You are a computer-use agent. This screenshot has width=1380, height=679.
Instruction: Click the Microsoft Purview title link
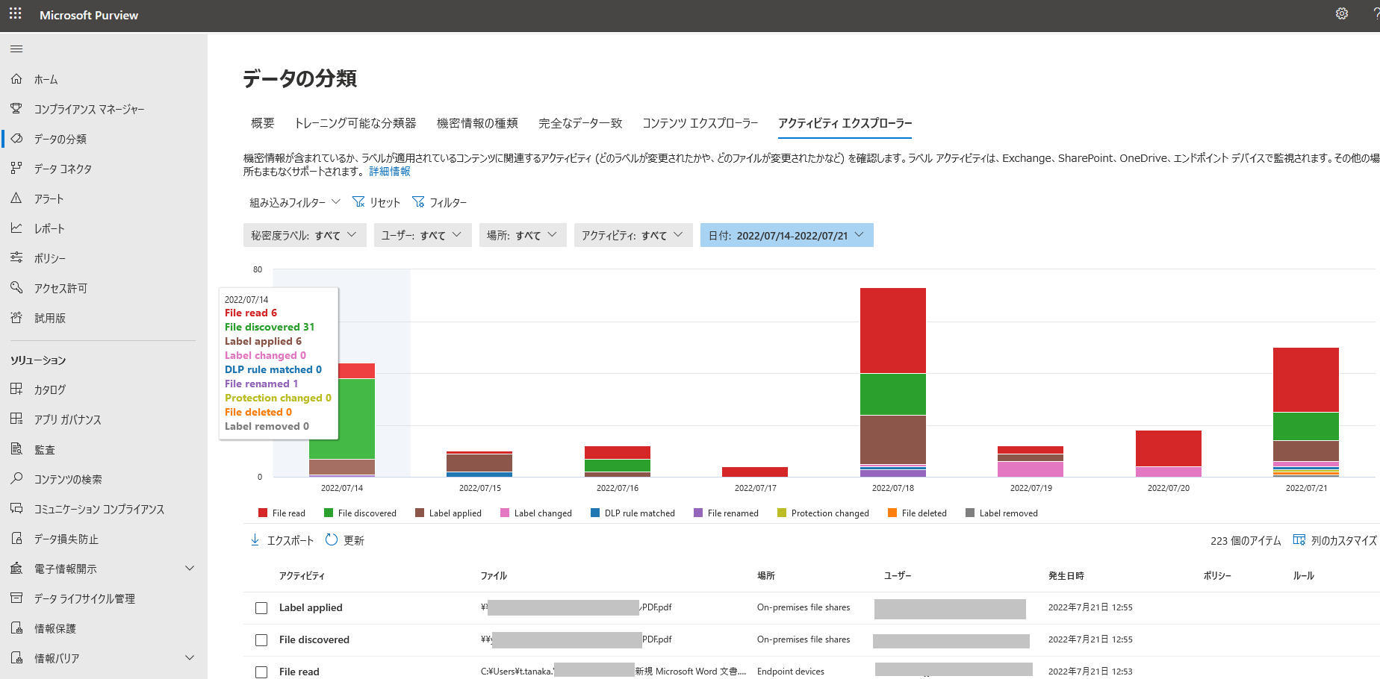pyautogui.click(x=89, y=15)
